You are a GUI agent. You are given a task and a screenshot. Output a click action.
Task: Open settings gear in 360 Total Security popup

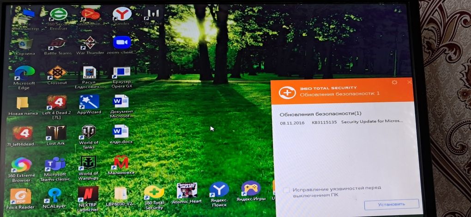click(394, 82)
